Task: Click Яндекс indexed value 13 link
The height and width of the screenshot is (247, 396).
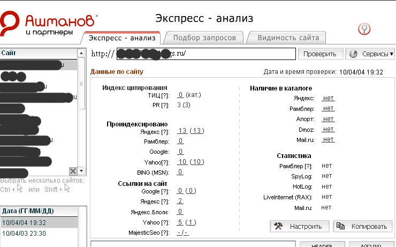Action: pos(182,131)
